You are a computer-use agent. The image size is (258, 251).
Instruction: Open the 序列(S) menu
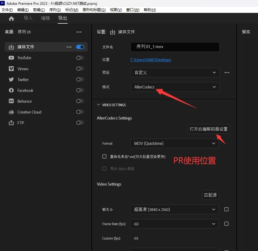[55, 10]
